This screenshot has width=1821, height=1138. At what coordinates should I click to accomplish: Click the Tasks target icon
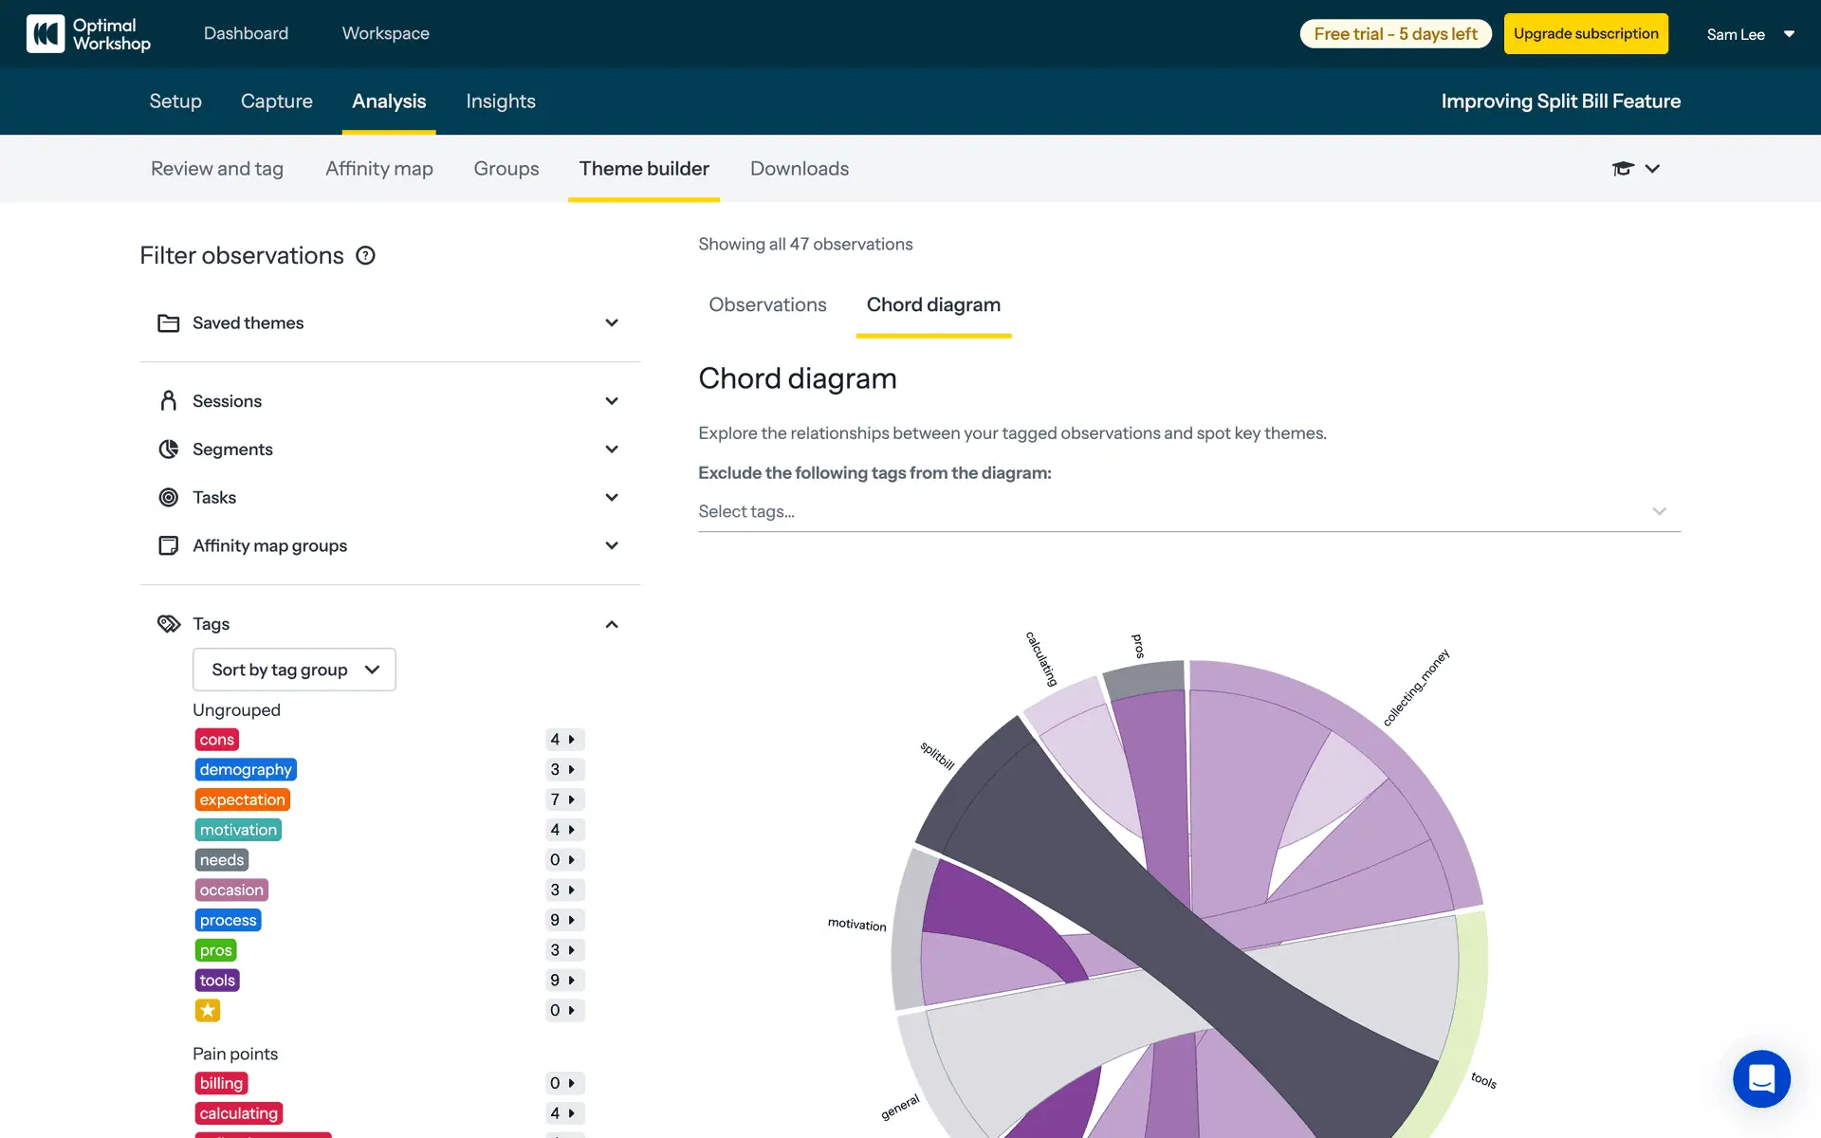tap(169, 498)
